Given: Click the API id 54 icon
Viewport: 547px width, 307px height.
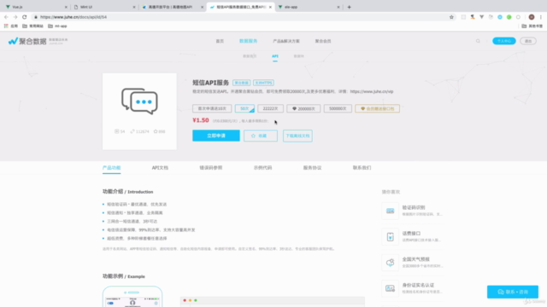Looking at the screenshot, I should [116, 131].
